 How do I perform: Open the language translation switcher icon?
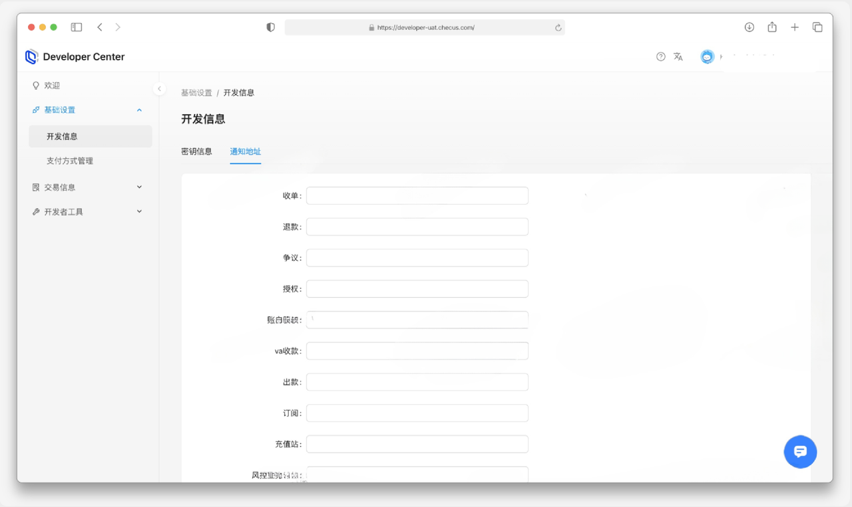pos(678,57)
